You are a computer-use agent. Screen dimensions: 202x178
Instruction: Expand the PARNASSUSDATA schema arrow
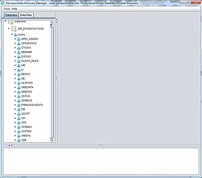pyautogui.click(x=15, y=105)
